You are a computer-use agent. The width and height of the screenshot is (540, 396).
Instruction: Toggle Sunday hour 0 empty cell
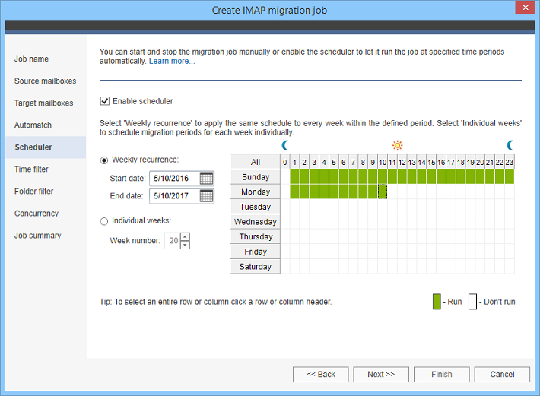pyautogui.click(x=284, y=177)
